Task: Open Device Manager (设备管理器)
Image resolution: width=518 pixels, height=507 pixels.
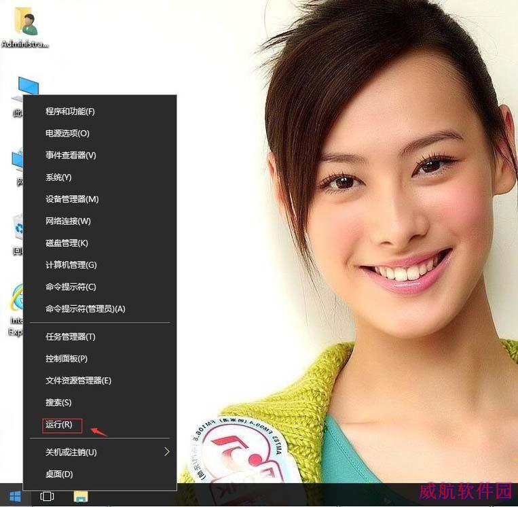Action: click(x=100, y=199)
